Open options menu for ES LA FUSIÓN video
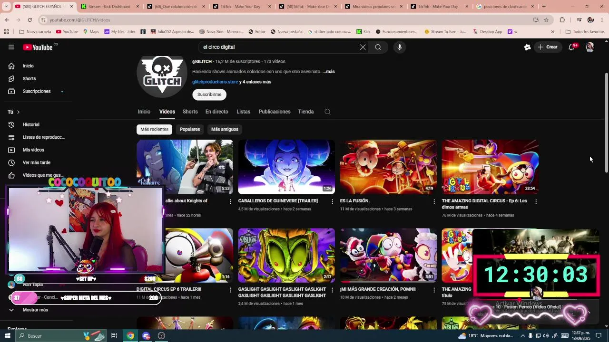Image resolution: width=609 pixels, height=342 pixels. (x=434, y=201)
